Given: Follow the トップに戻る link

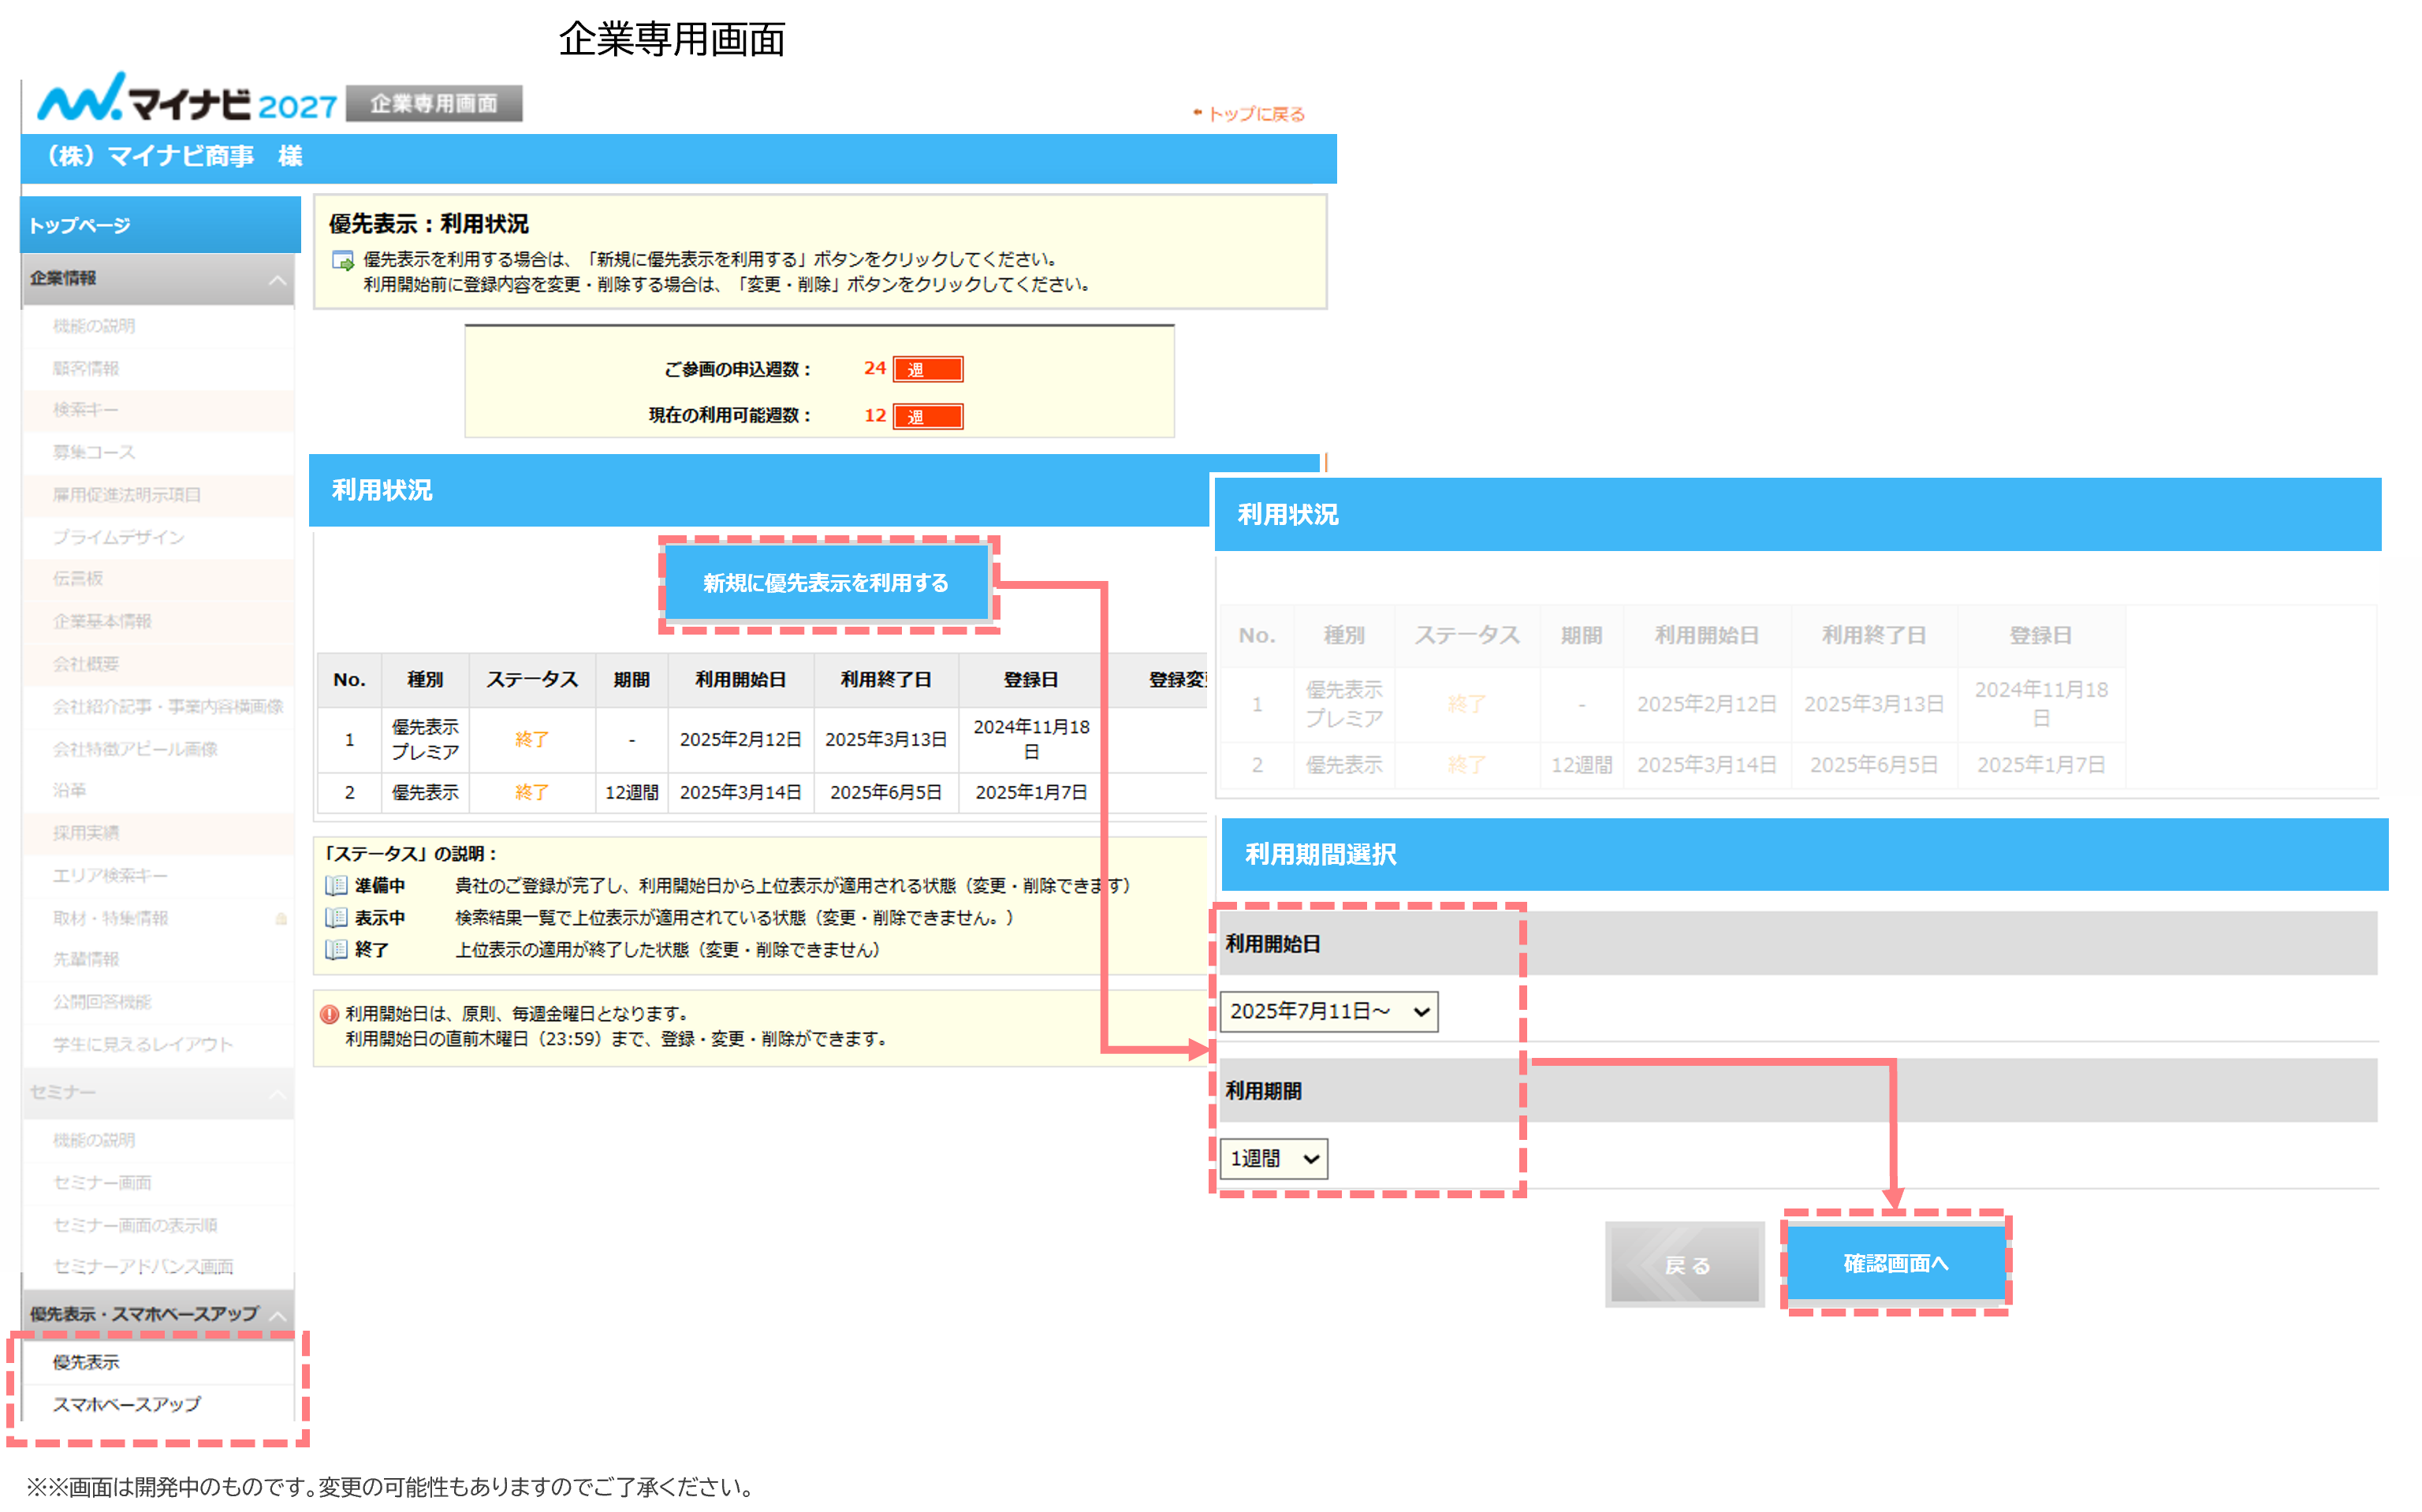Looking at the screenshot, I should click(x=1255, y=114).
